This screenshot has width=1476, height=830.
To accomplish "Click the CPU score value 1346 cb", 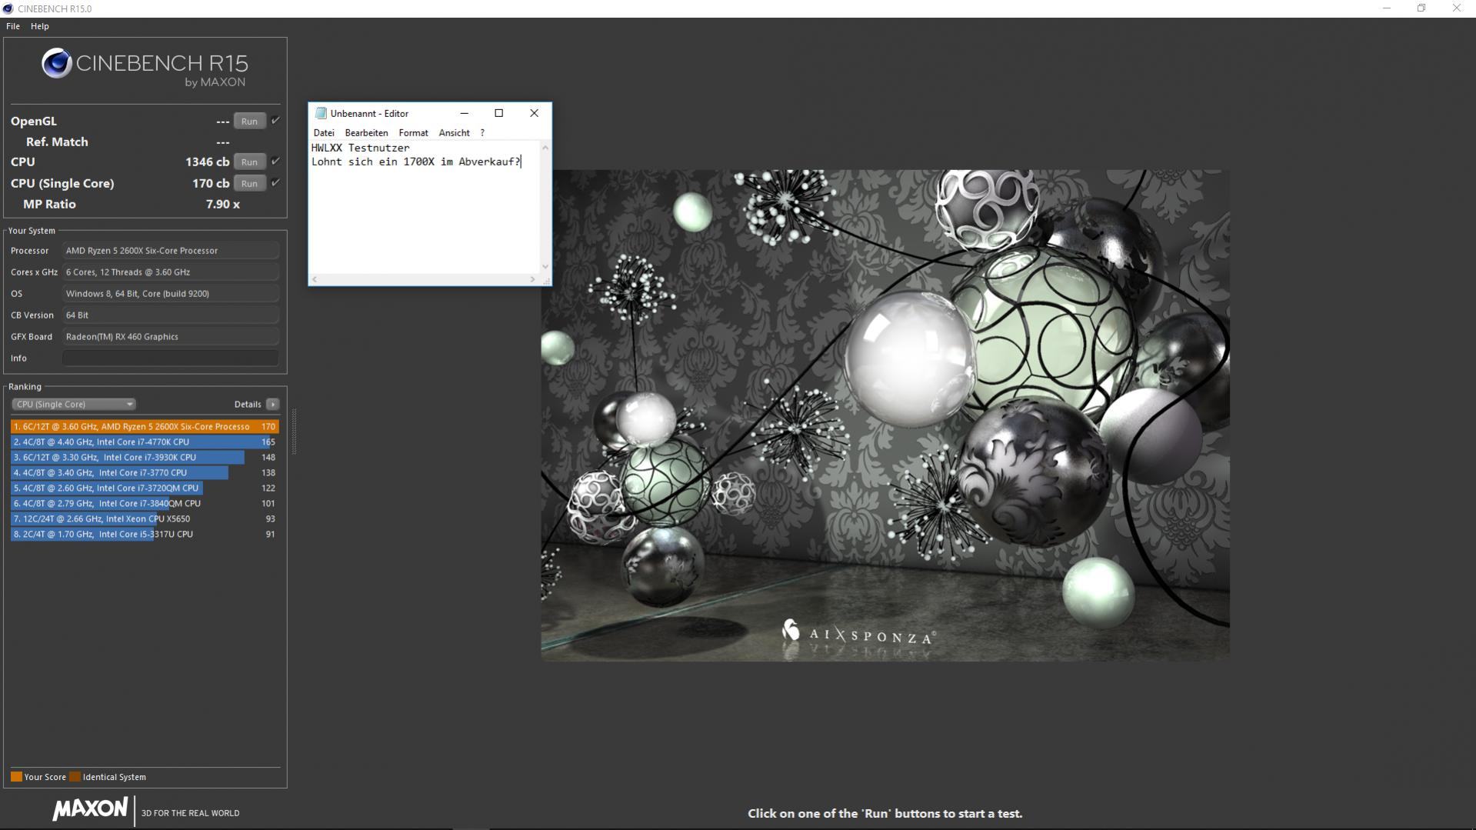I will (207, 162).
